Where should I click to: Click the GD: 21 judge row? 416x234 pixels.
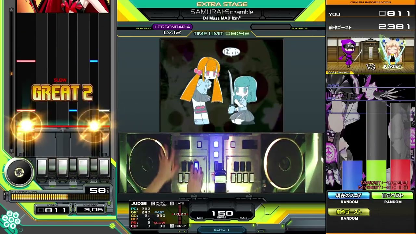[x=141, y=216]
